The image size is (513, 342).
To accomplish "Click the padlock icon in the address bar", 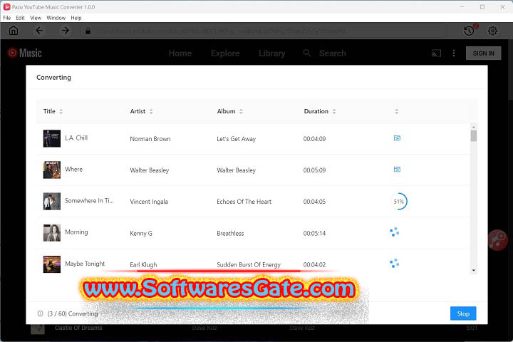I will pyautogui.click(x=88, y=31).
